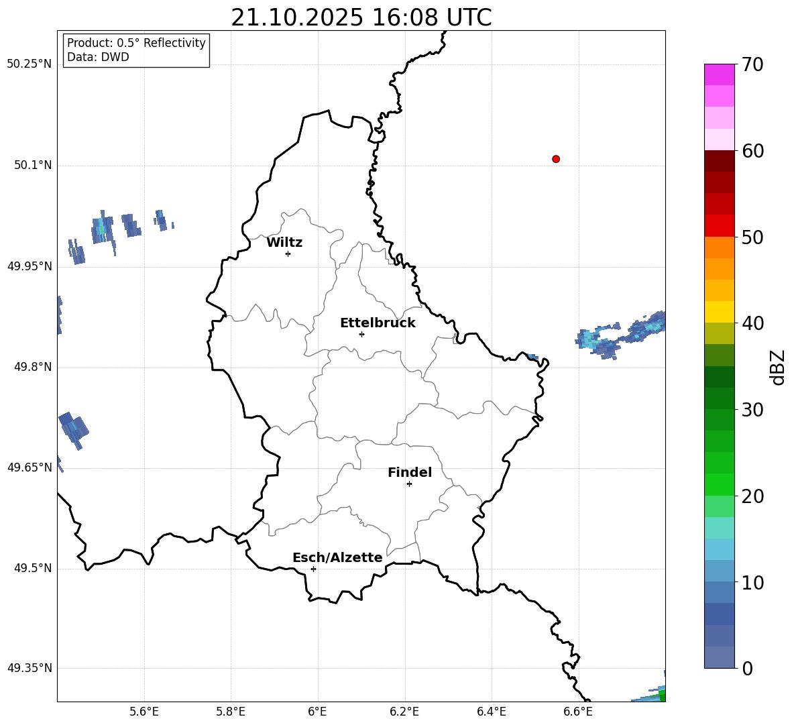Click the 6°E longitude label
The width and height of the screenshot is (794, 725).
pyautogui.click(x=317, y=712)
